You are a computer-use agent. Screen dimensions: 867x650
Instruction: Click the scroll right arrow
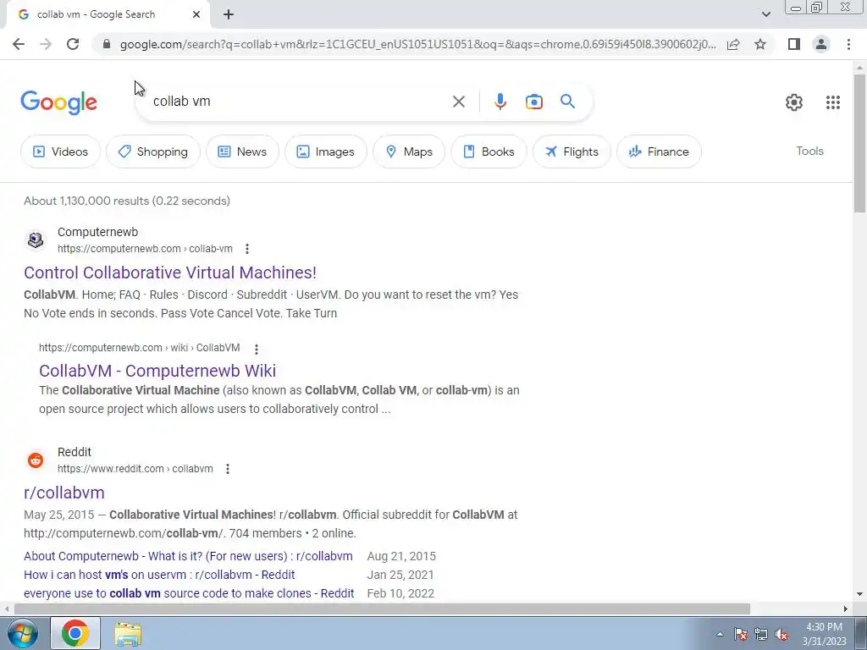pos(845,609)
